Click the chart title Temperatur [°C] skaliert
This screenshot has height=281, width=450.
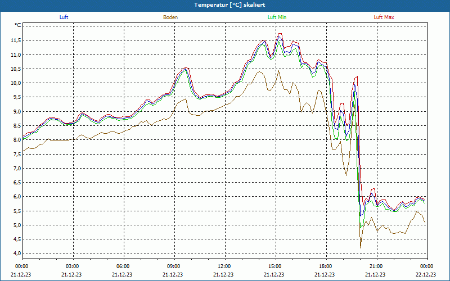coord(229,5)
